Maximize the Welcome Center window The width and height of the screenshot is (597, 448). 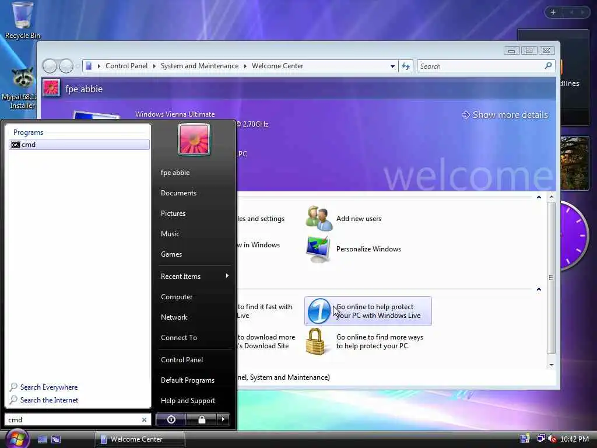tap(529, 51)
